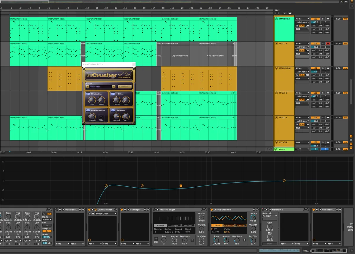This screenshot has height=254, width=355.
Task: Enable the first ValhallaRoom device activator
Action: 57,210
